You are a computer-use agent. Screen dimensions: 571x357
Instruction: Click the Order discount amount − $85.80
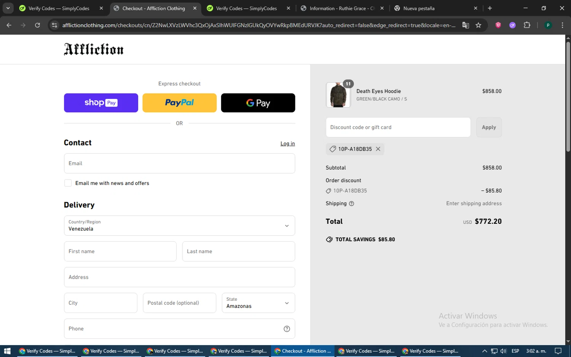point(491,191)
